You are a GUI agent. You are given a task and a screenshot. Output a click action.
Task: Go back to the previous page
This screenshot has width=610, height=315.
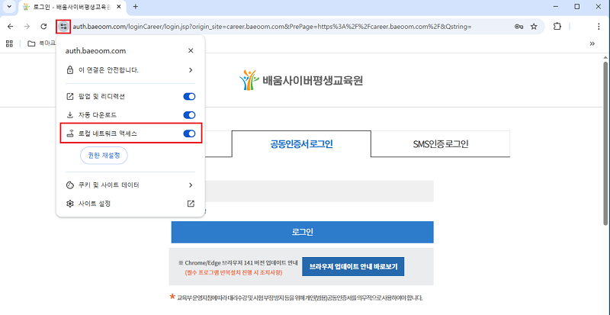(10, 26)
